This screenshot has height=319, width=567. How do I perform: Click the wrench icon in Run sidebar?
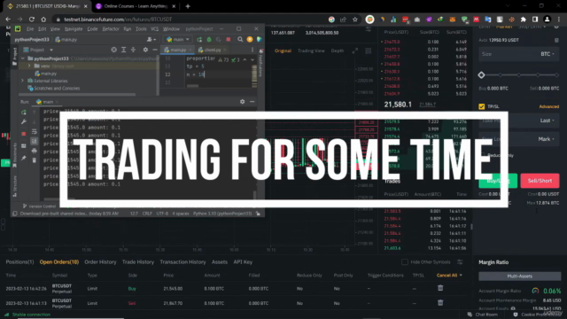coord(24,122)
